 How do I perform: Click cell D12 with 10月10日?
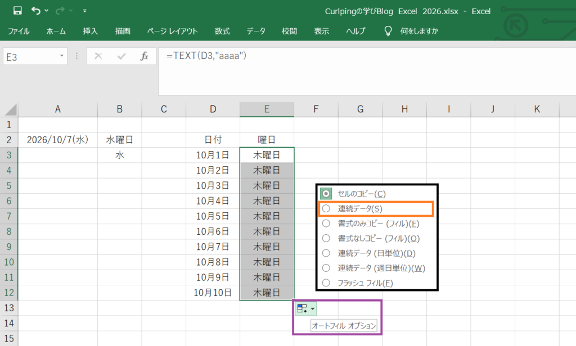pos(213,293)
